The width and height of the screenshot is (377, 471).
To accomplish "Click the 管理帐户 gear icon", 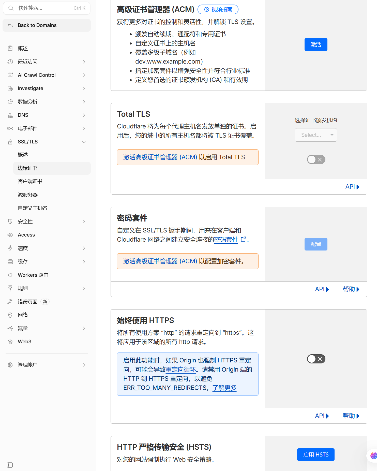I will tap(10, 365).
